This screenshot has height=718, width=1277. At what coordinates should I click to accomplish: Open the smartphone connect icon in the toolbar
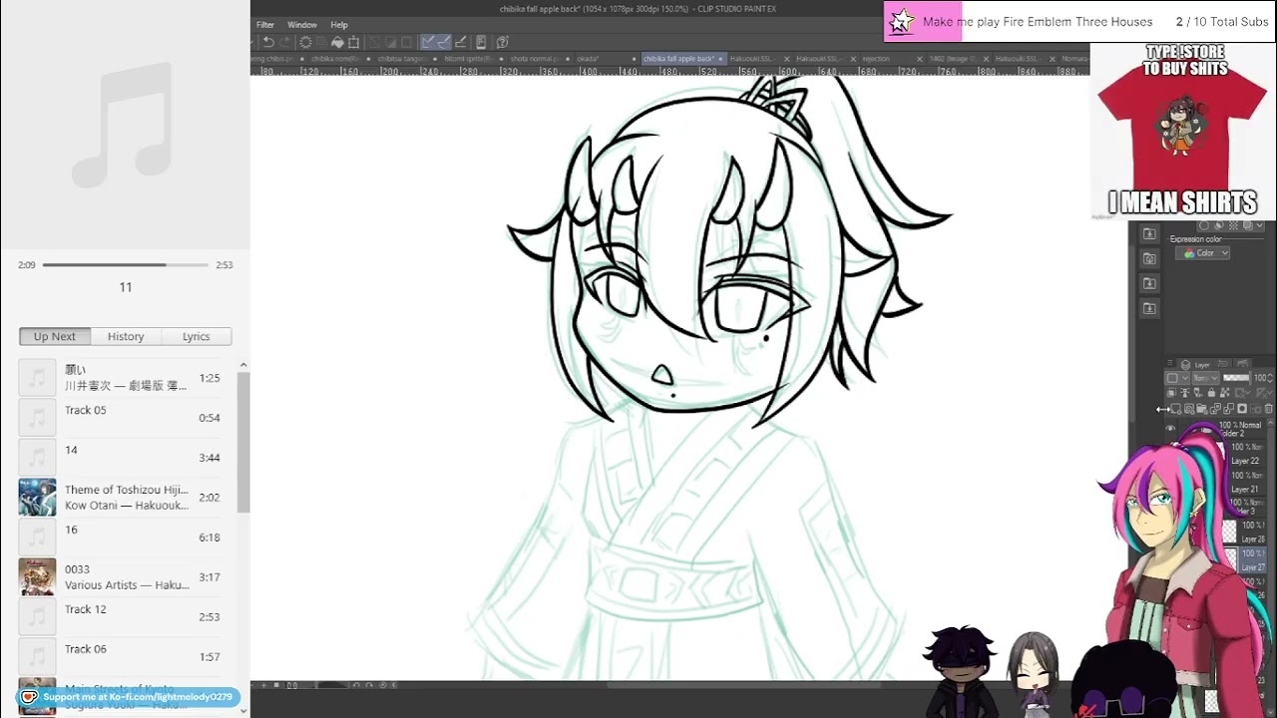pos(481,42)
